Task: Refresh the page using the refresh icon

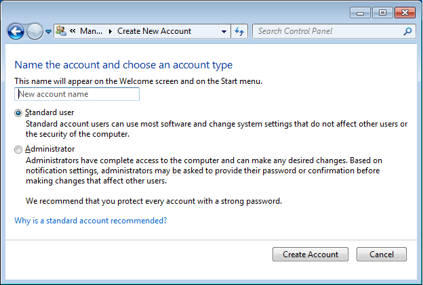Action: click(x=239, y=31)
